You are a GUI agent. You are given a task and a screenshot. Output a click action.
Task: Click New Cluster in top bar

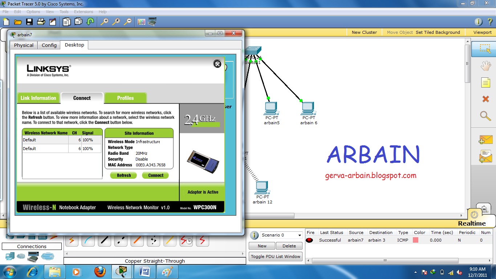[x=364, y=32]
